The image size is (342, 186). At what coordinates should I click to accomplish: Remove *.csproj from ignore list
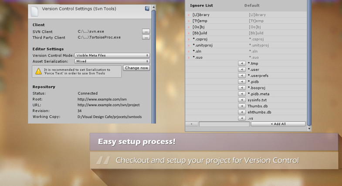pyautogui.click(x=189, y=39)
